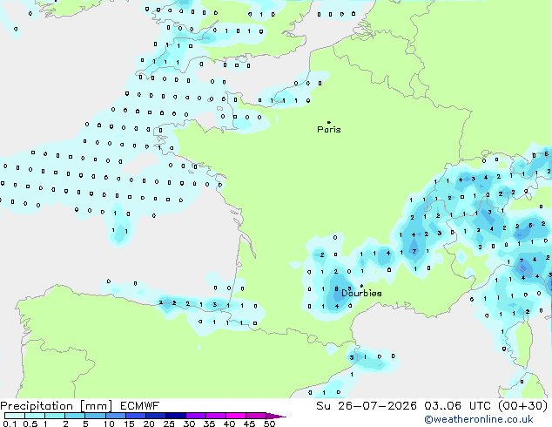Select the 0.1–0.5 mm legend swatch
The height and width of the screenshot is (427, 552).
coord(15,416)
